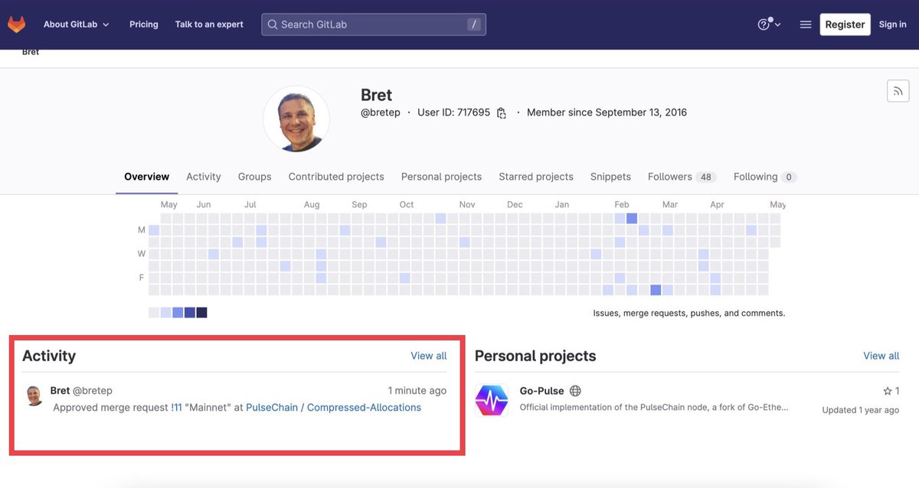Image resolution: width=919 pixels, height=488 pixels.
Task: Click the @bretep username text
Action: tap(381, 112)
